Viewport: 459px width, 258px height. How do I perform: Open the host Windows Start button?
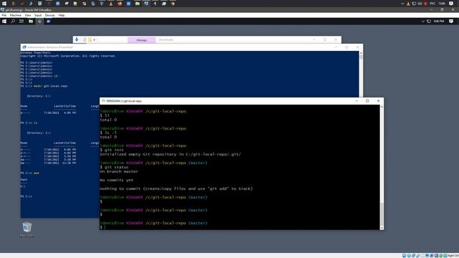tap(4, 4)
